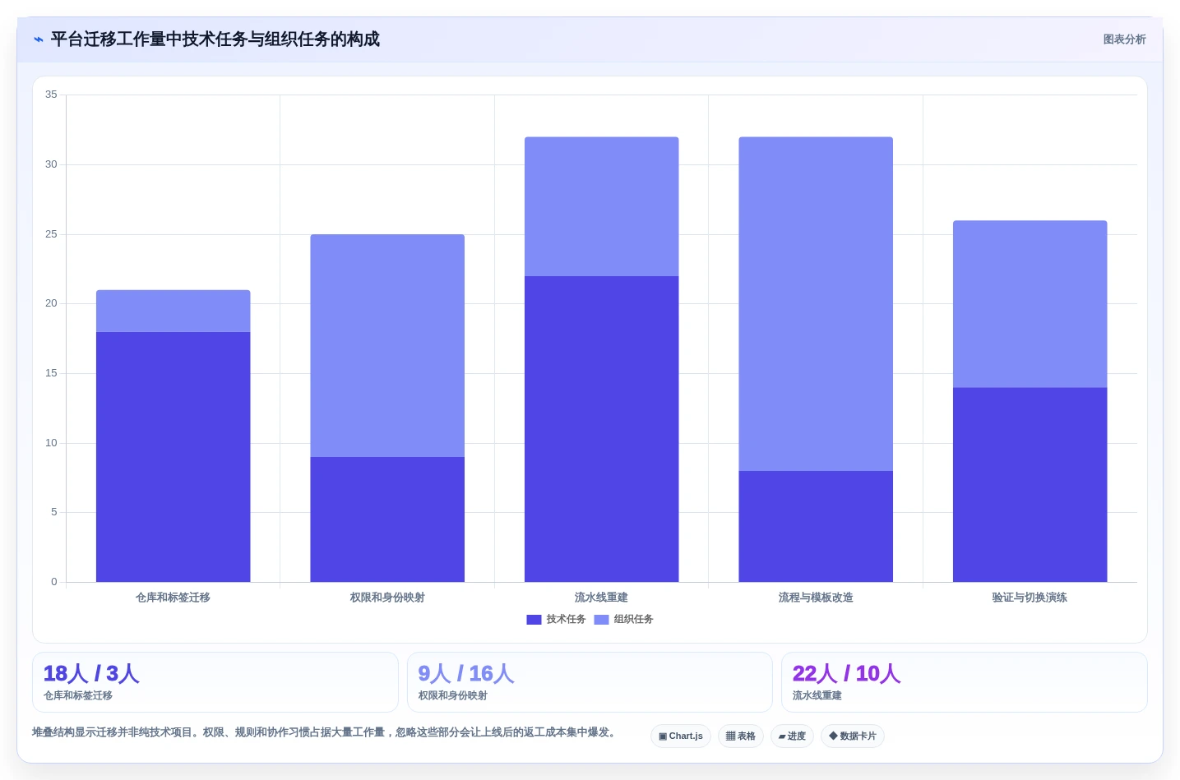Click the 权限和身份映射 axis label
1180x780 pixels.
click(x=387, y=598)
